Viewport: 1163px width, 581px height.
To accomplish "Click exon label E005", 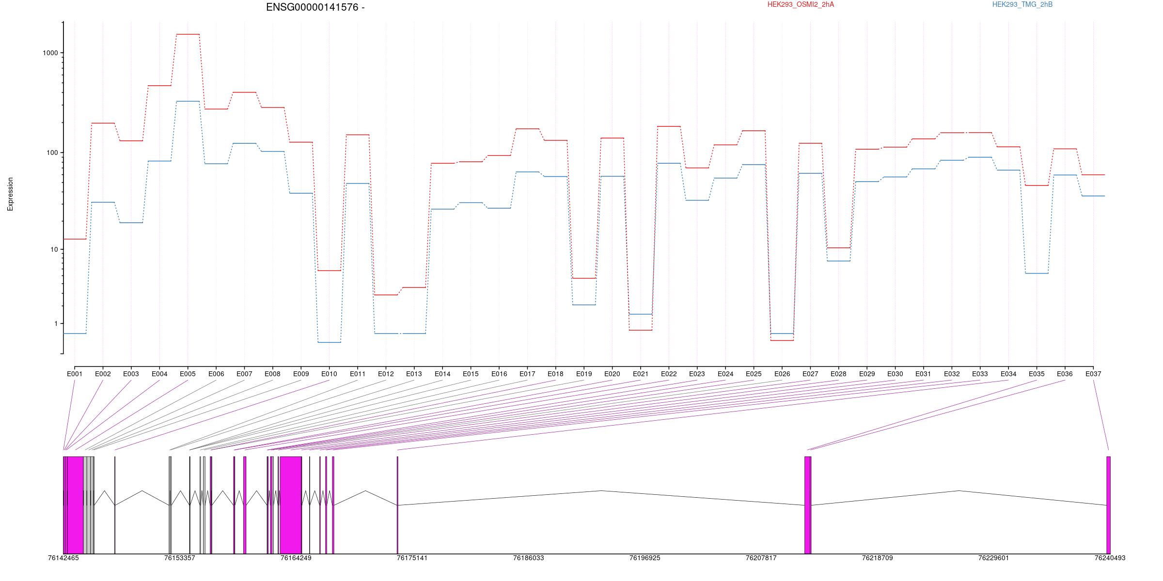I will (x=188, y=374).
